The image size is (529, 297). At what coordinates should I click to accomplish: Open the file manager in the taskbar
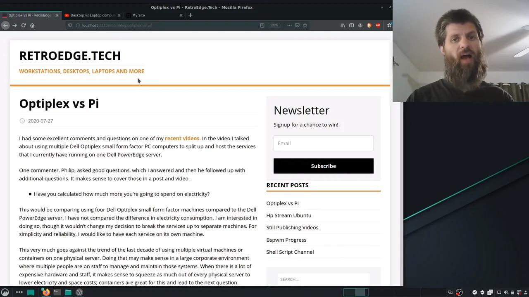(x=68, y=292)
